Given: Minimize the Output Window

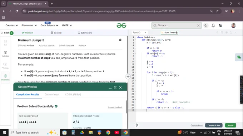Looking at the screenshot, I should pos(110,88).
